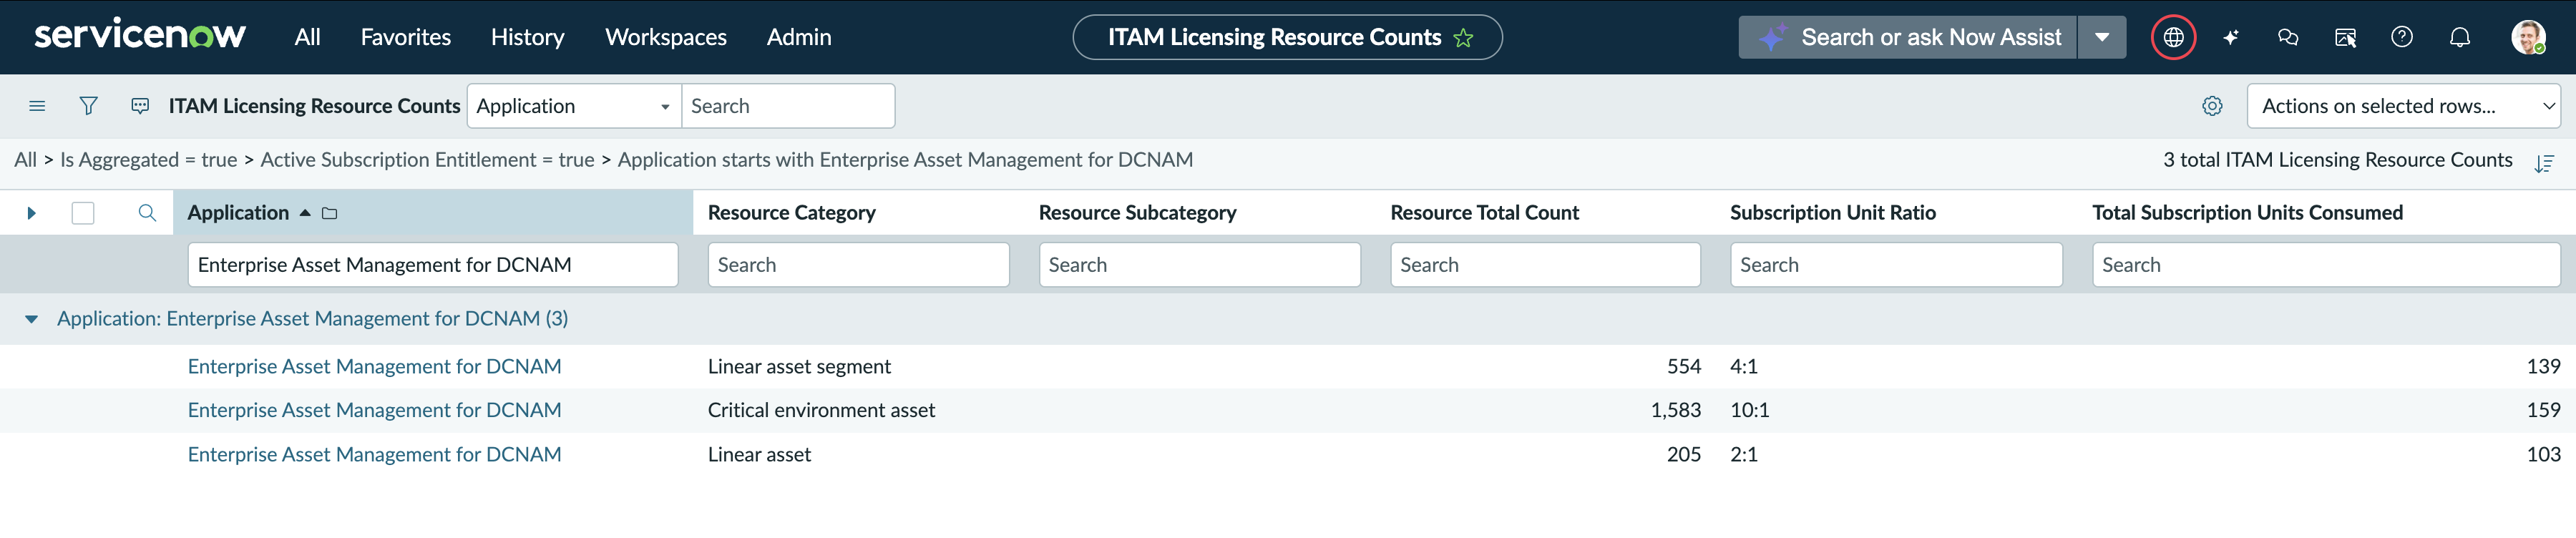Click the Application column filter input
The image size is (2576, 538).
pyautogui.click(x=433, y=265)
